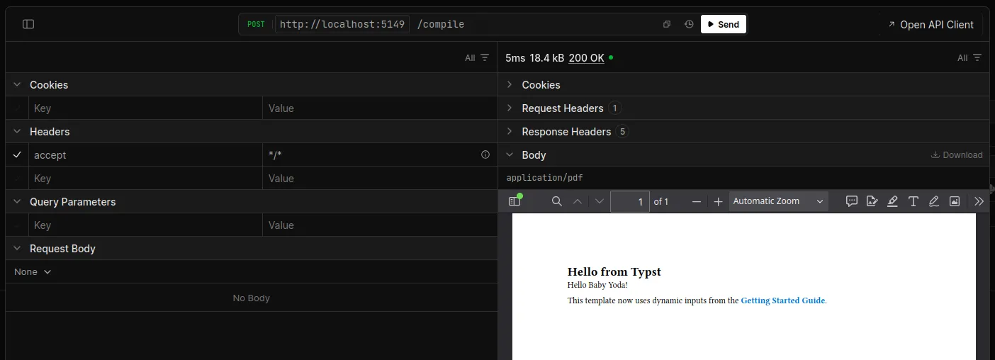
Task: Show info for the accept header
Action: [485, 154]
